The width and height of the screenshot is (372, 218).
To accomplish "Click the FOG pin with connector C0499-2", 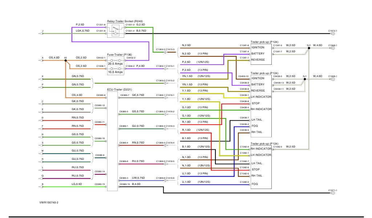I will pyautogui.click(x=254, y=126).
